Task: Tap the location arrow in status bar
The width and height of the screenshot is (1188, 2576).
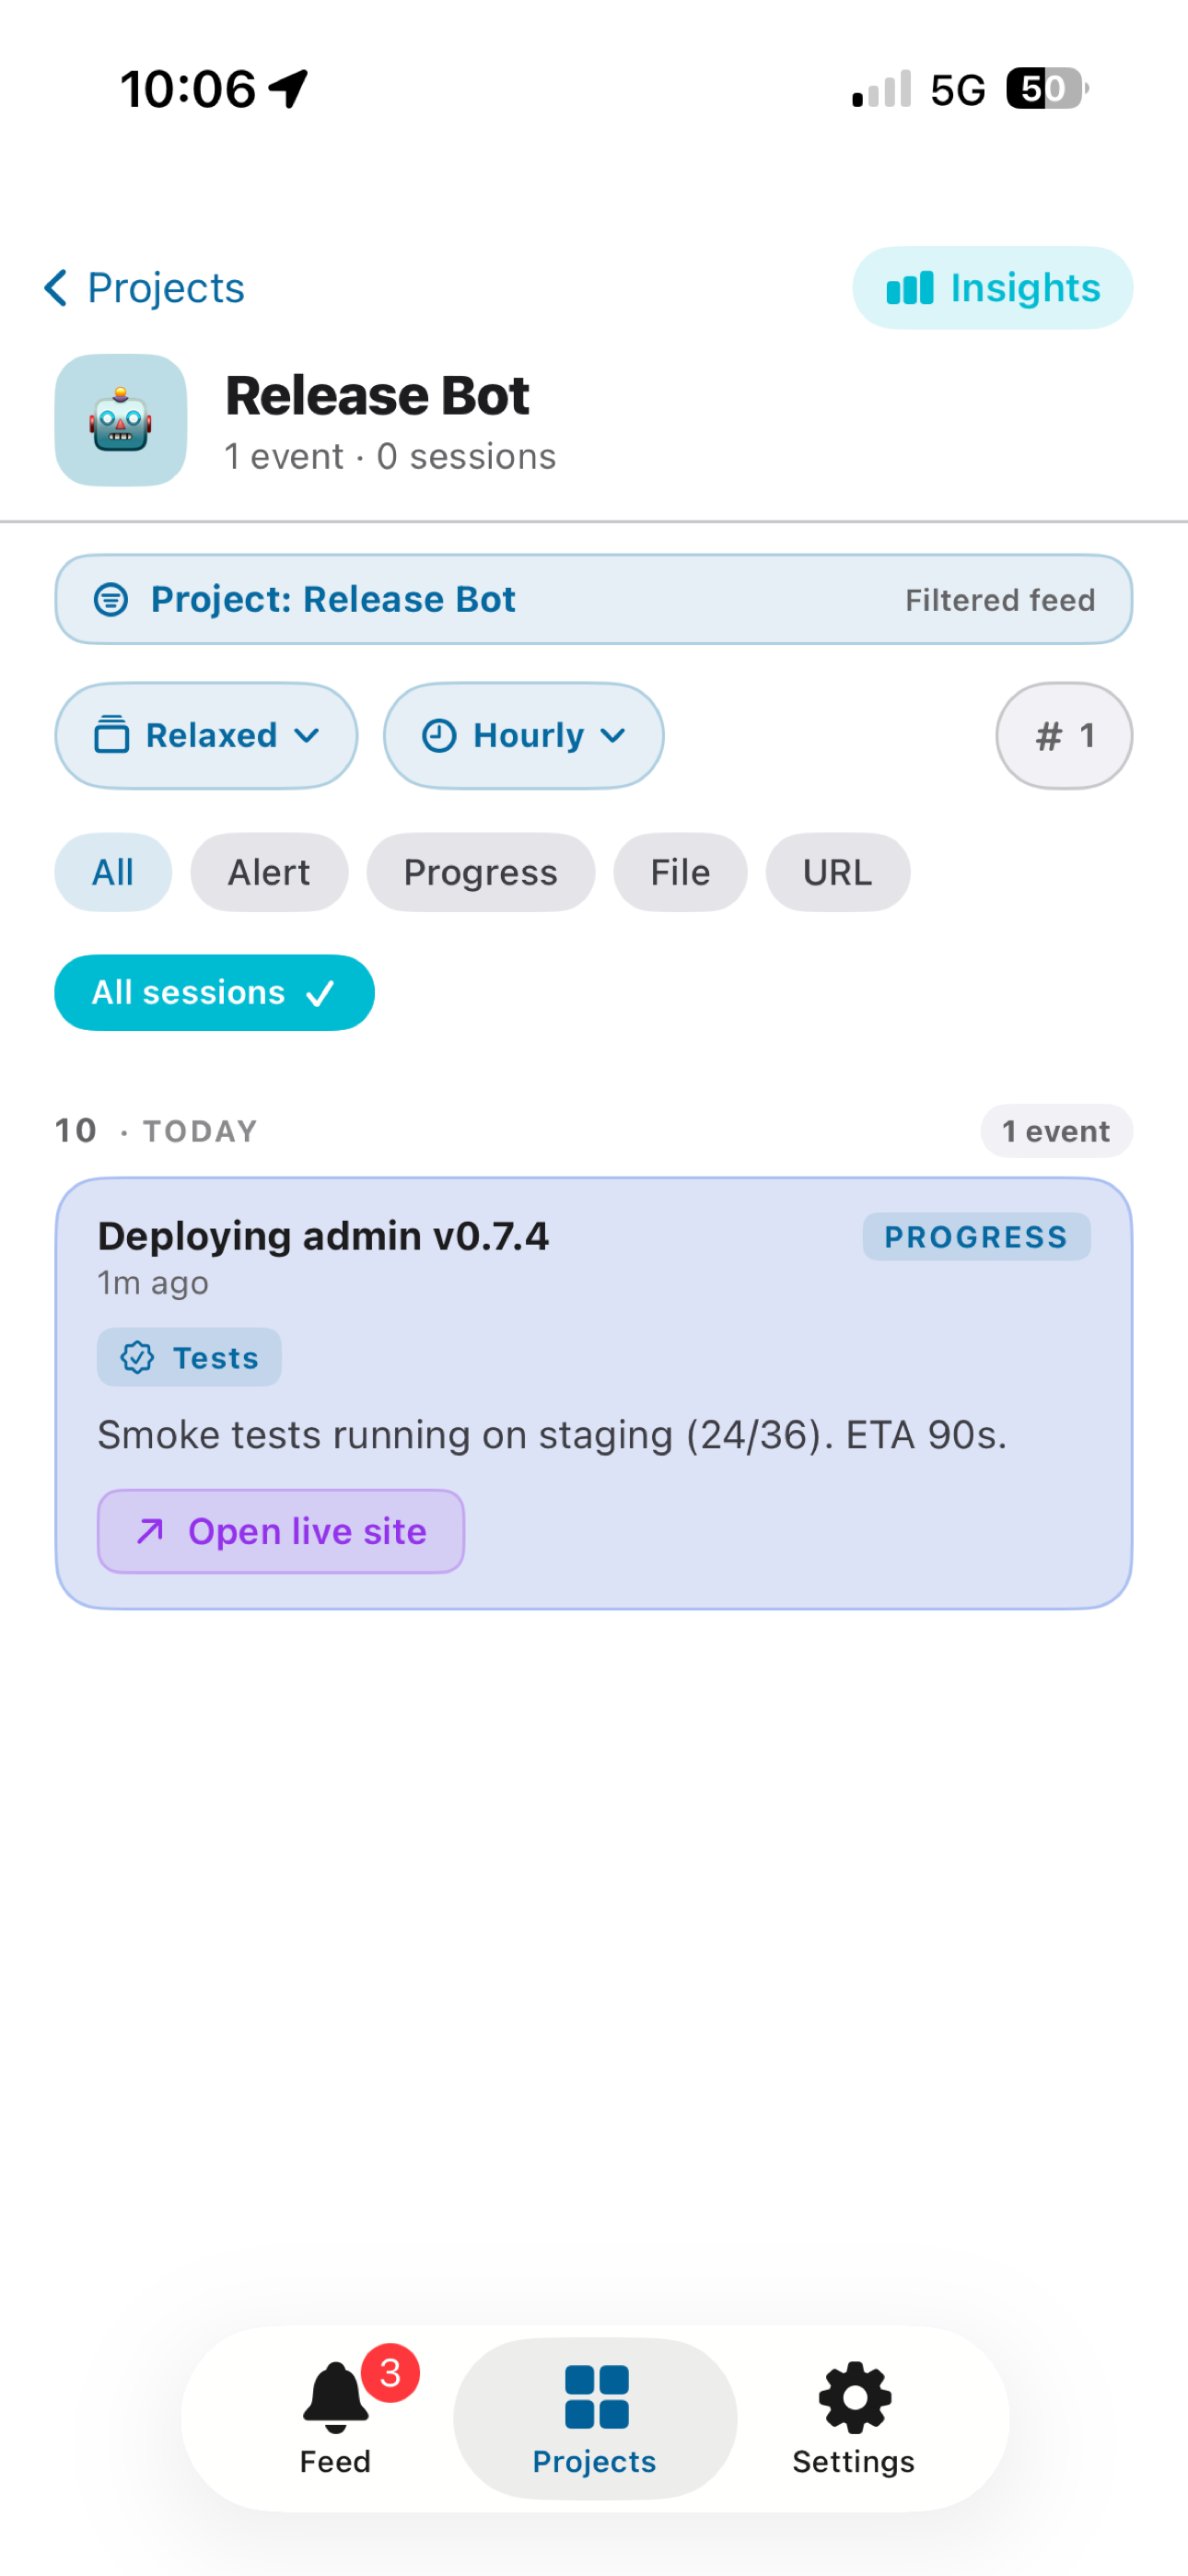Action: [289, 89]
